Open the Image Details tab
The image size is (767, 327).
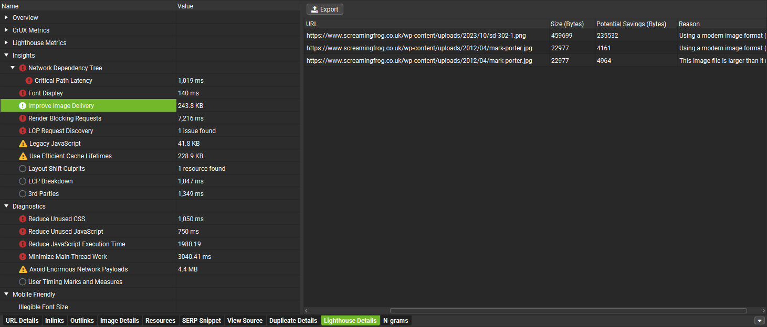[x=120, y=321]
